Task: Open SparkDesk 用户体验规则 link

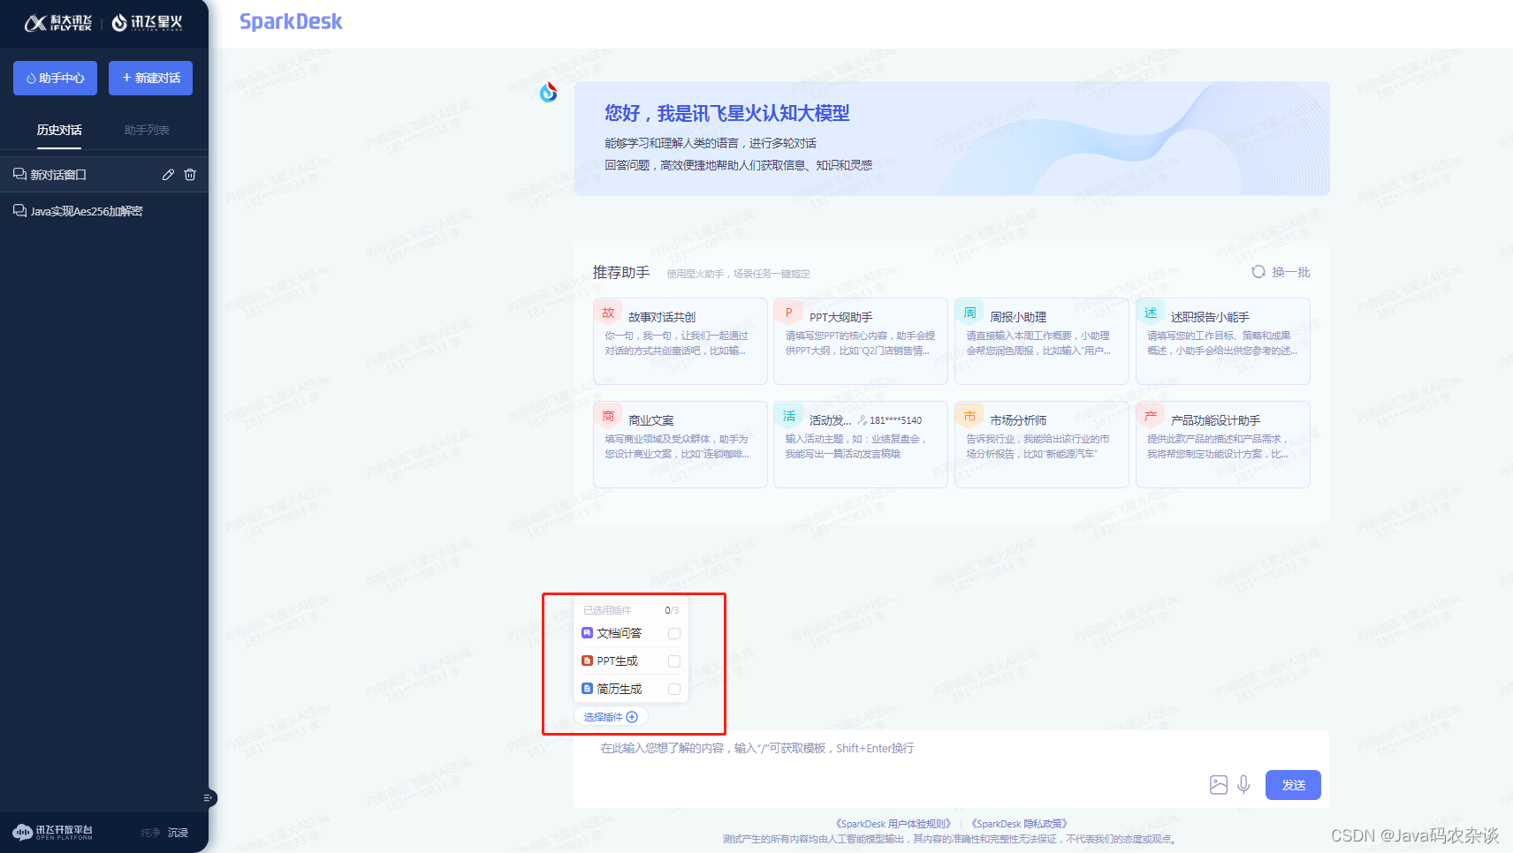Action: point(893,824)
